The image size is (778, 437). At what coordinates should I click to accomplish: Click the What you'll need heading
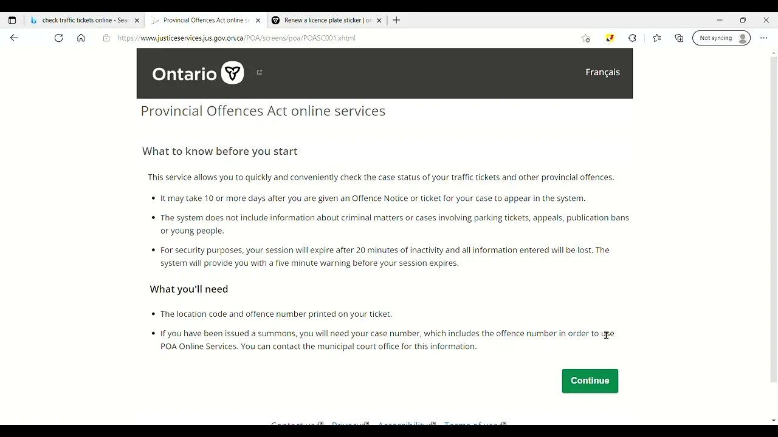[x=189, y=289]
